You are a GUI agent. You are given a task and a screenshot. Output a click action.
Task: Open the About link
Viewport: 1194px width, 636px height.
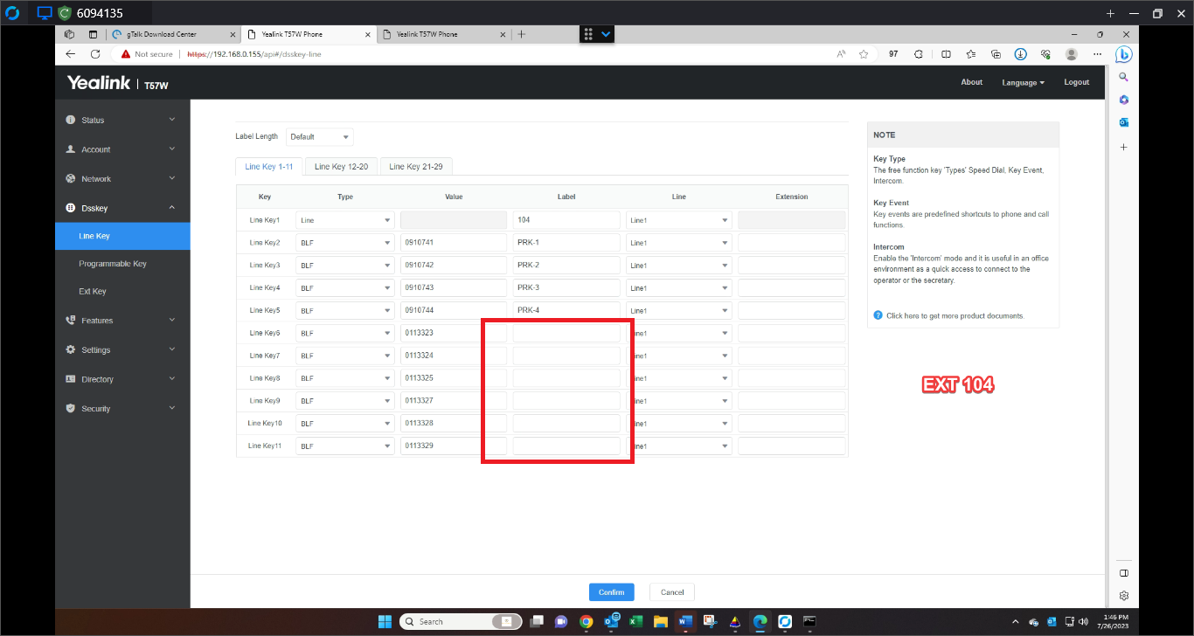pyautogui.click(x=972, y=82)
